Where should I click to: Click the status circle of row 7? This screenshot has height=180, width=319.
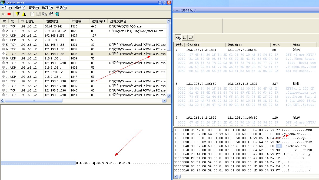pos(4,54)
